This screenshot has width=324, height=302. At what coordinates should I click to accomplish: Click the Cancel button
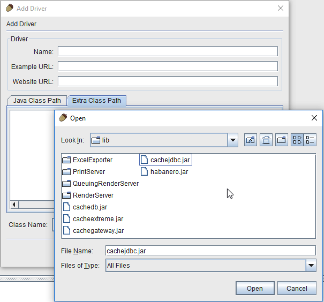297,288
